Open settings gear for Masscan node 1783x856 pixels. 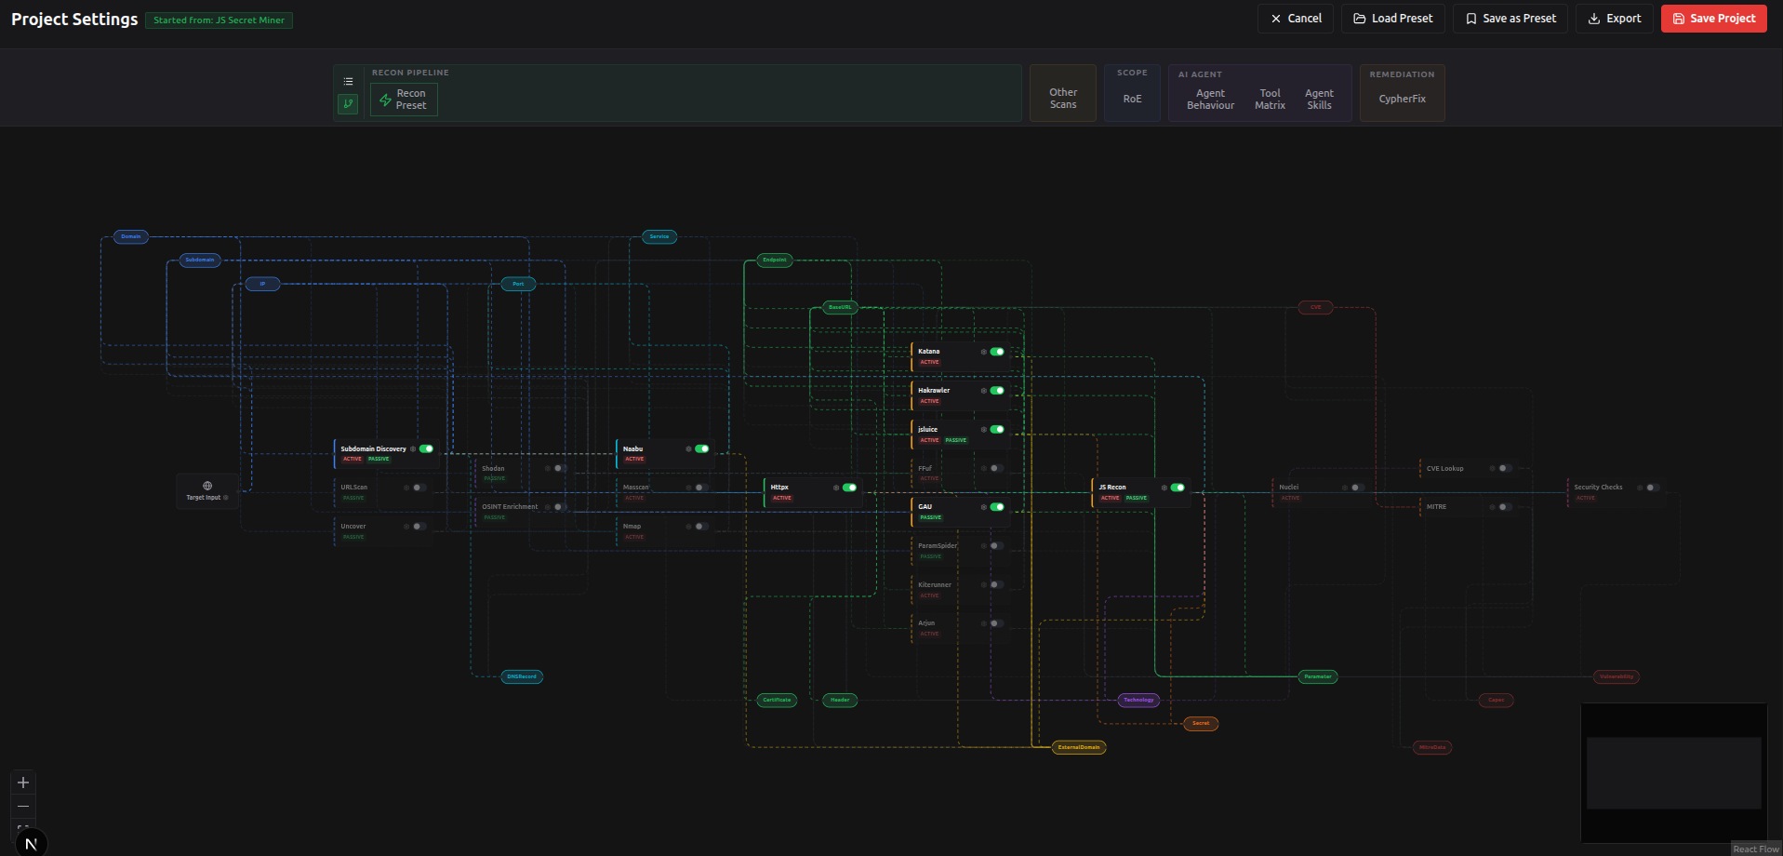click(x=688, y=488)
